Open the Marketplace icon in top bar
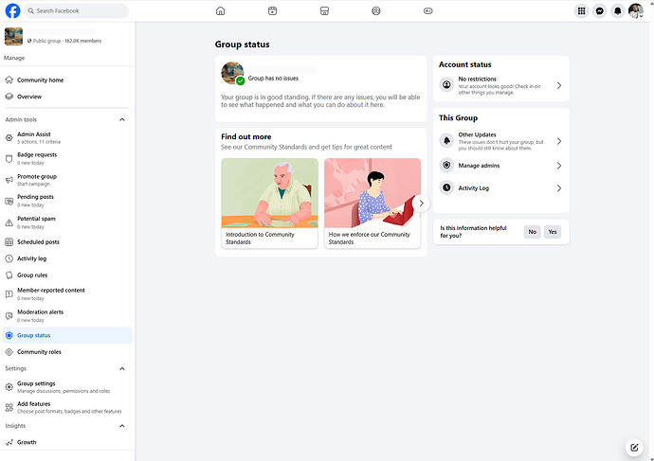The height and width of the screenshot is (461, 654). [324, 11]
